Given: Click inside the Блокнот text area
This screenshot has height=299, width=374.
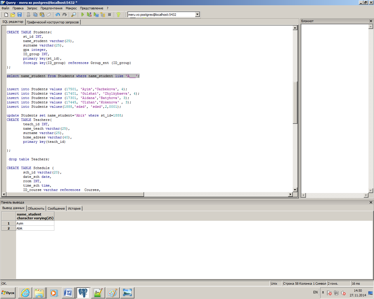Looking at the screenshot, I should [x=335, y=108].
